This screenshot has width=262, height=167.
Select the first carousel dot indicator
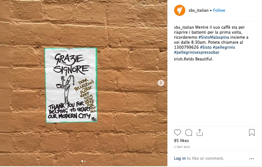click(x=82, y=161)
